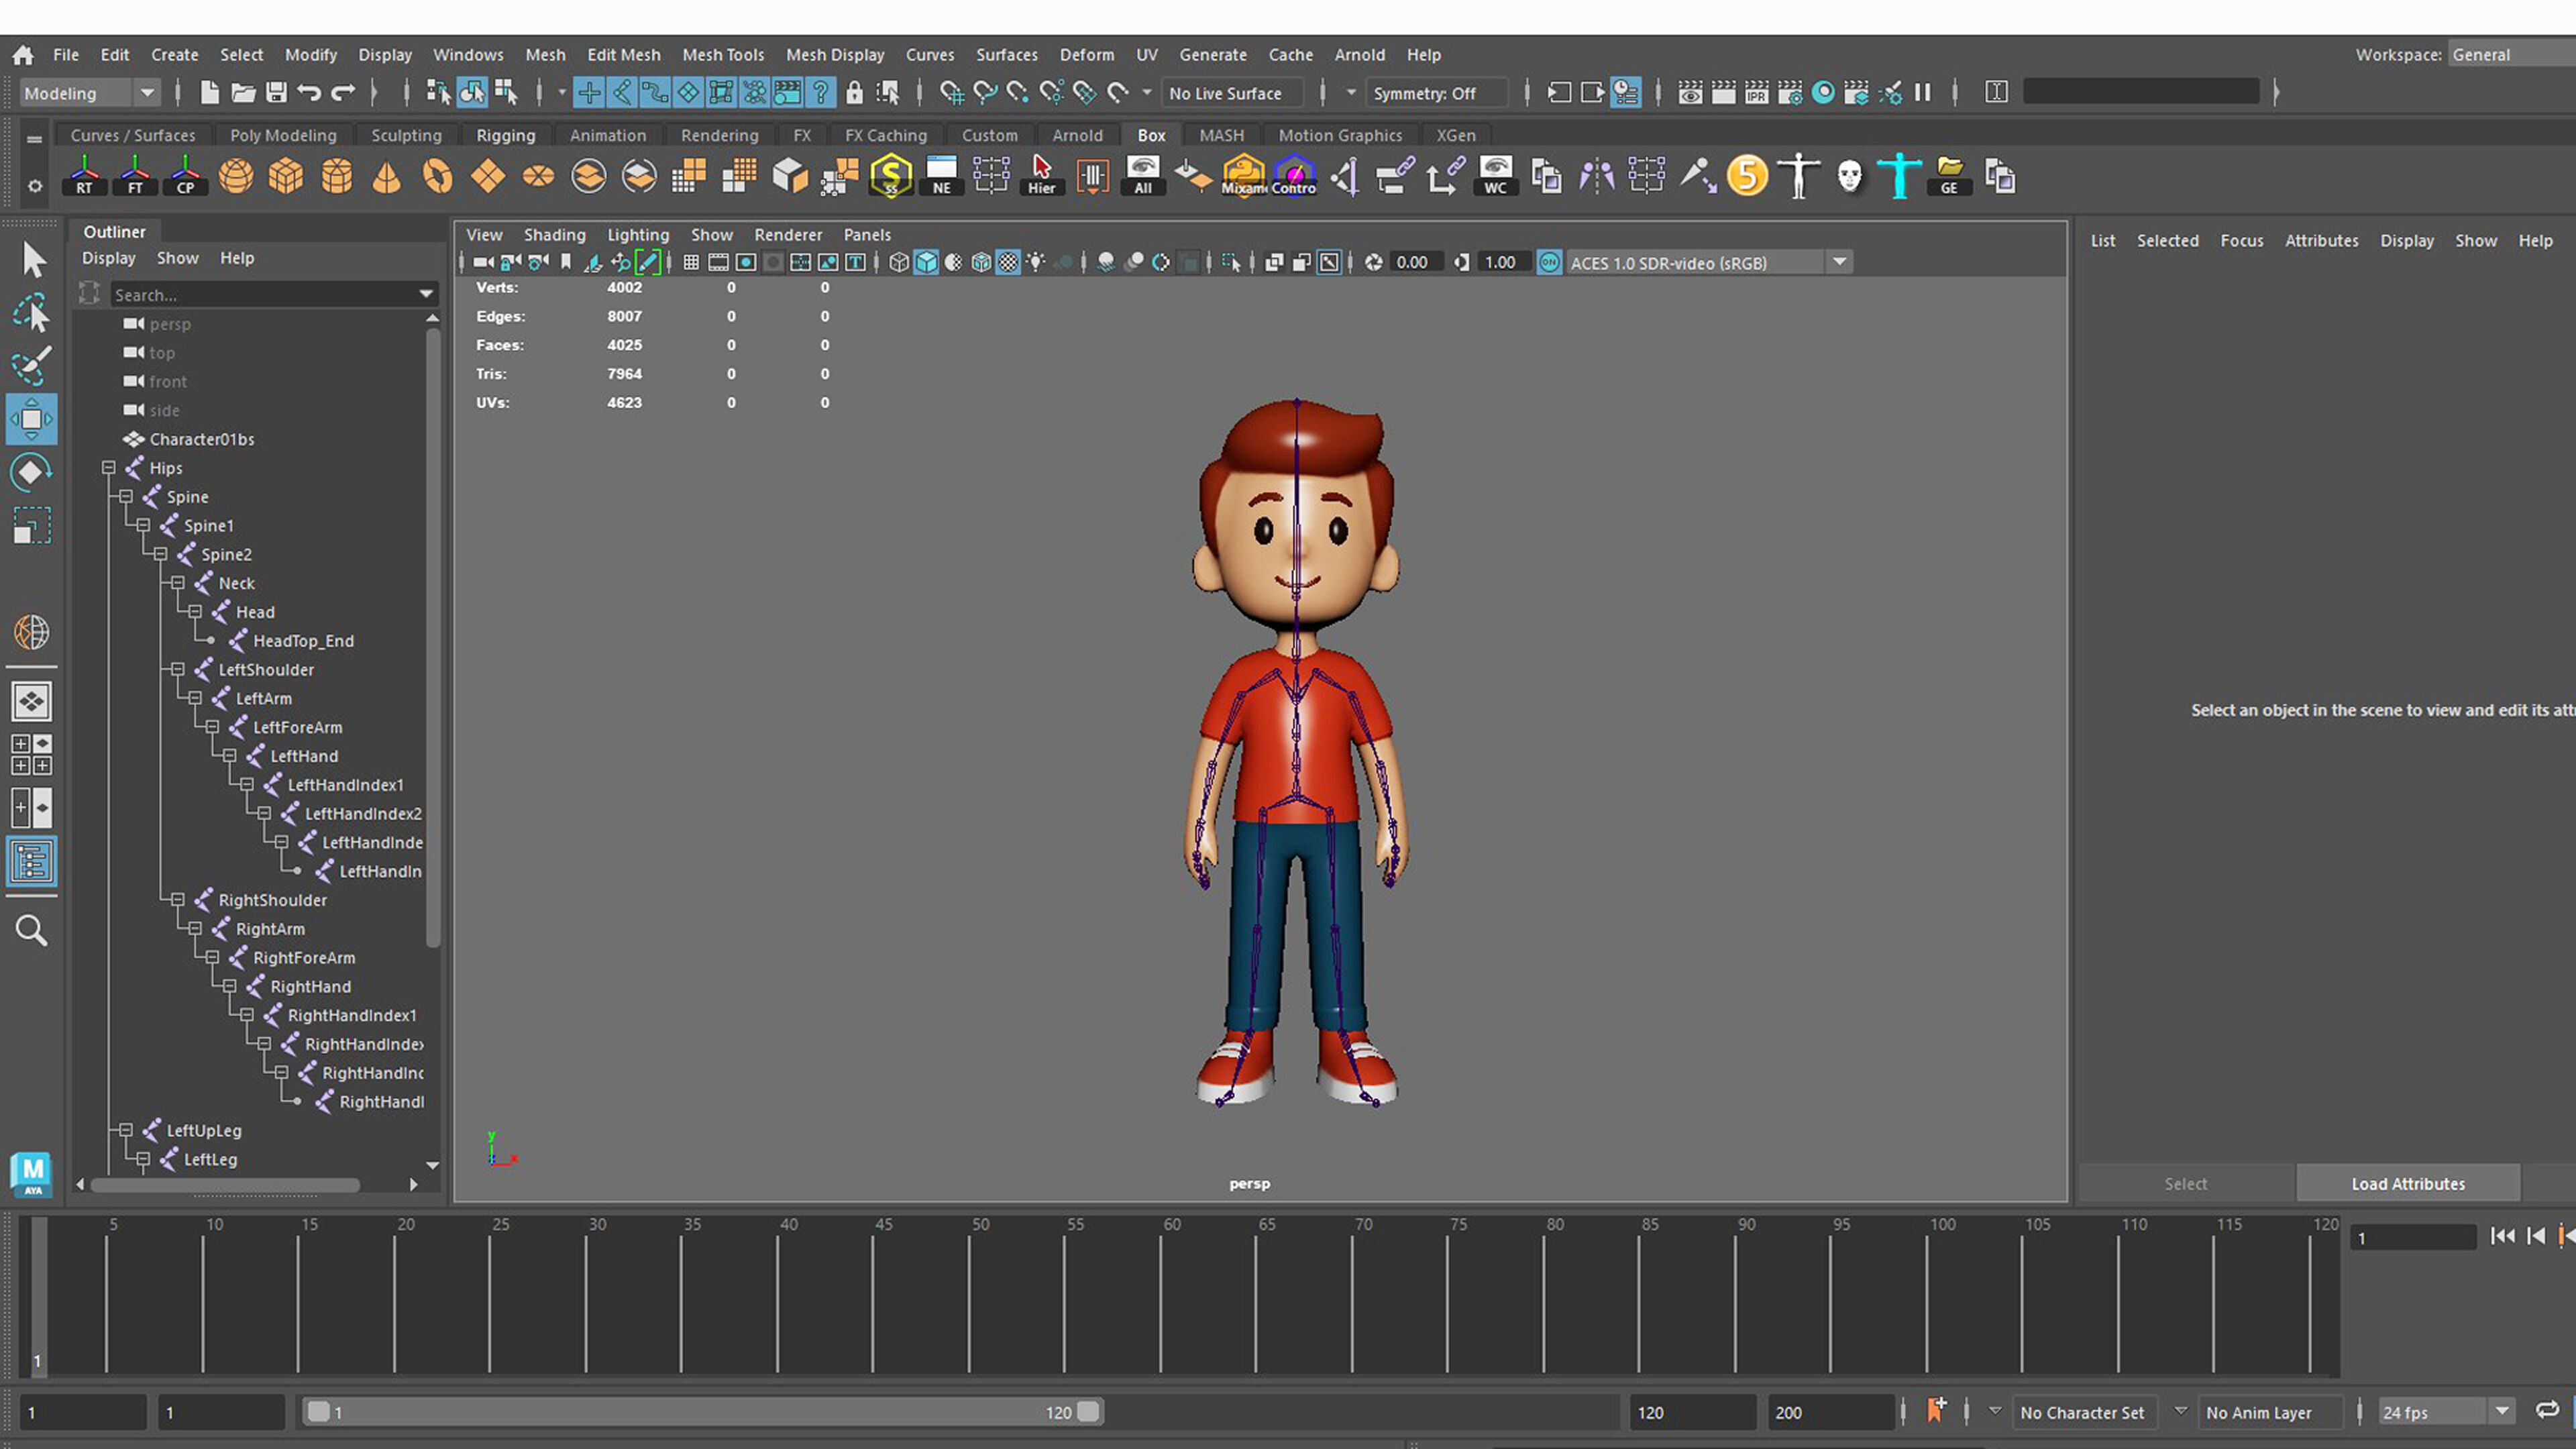Activate the Lasso Select tool

[32, 313]
